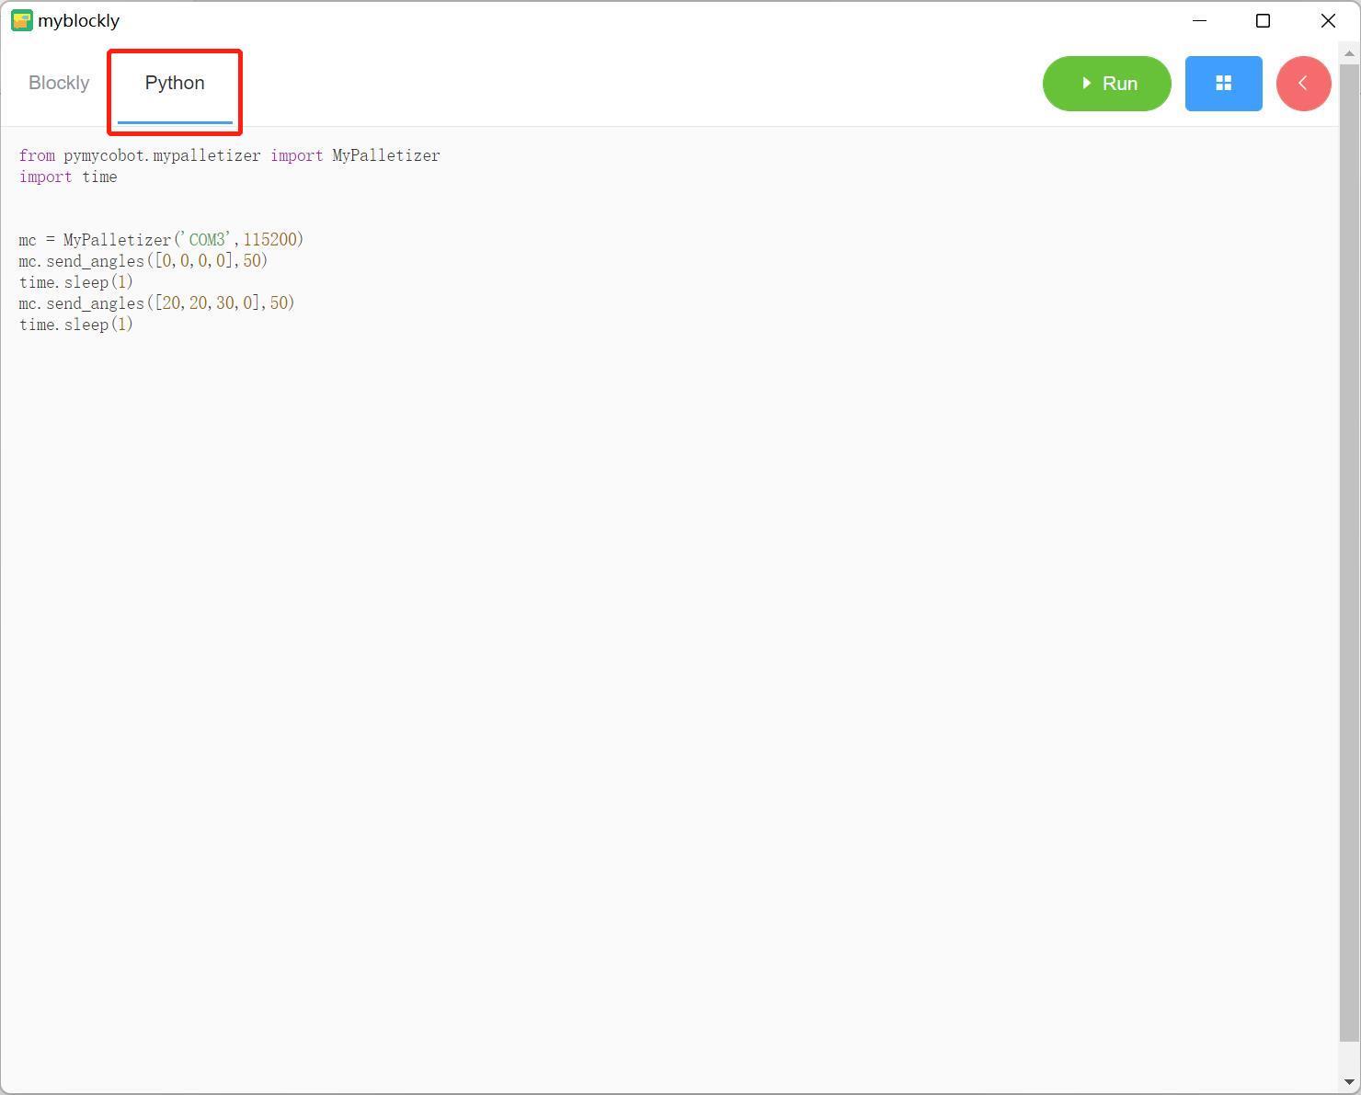Click the vertical scrollbar track
This screenshot has height=1095, width=1361.
pos(1347,552)
